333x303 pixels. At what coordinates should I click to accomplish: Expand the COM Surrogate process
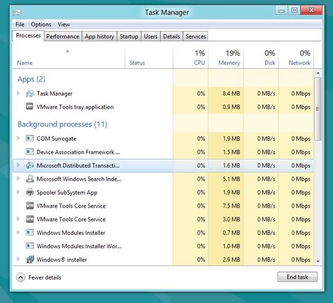pyautogui.click(x=18, y=138)
